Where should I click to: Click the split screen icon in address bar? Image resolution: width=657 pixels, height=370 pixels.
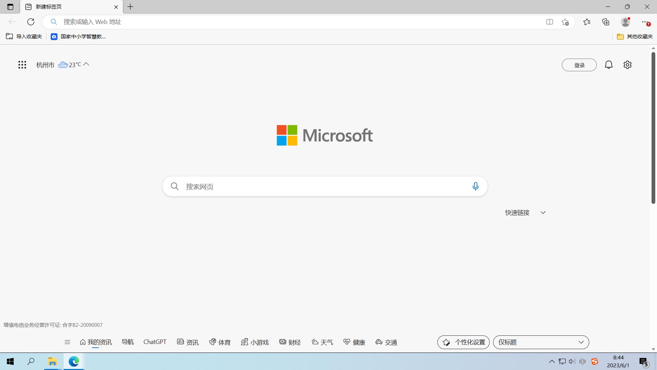(550, 22)
